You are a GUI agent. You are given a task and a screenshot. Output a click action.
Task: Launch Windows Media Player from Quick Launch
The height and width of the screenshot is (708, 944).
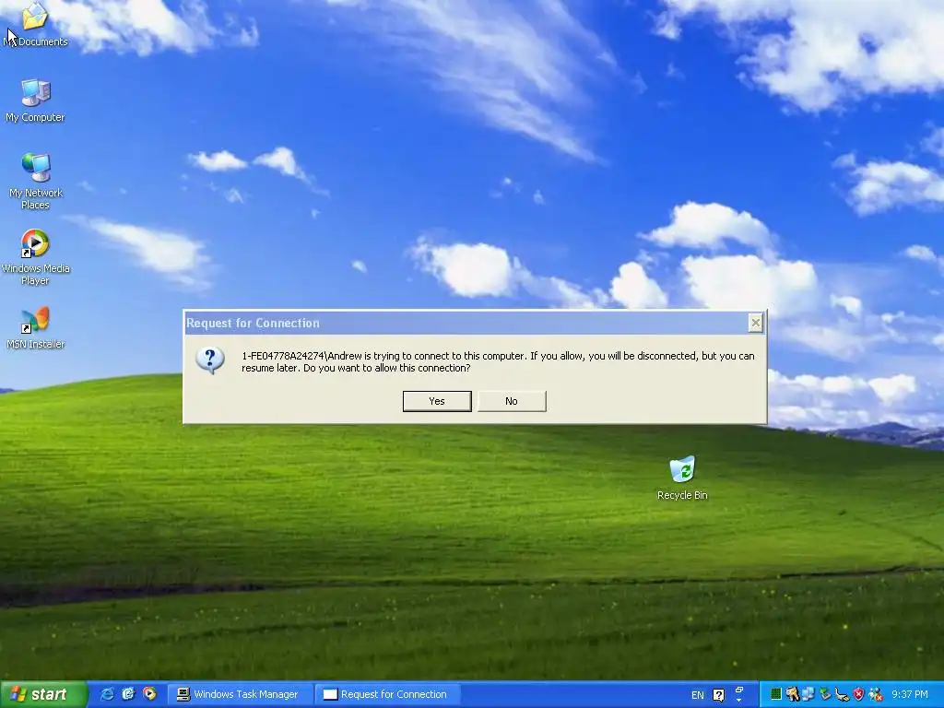click(x=149, y=694)
